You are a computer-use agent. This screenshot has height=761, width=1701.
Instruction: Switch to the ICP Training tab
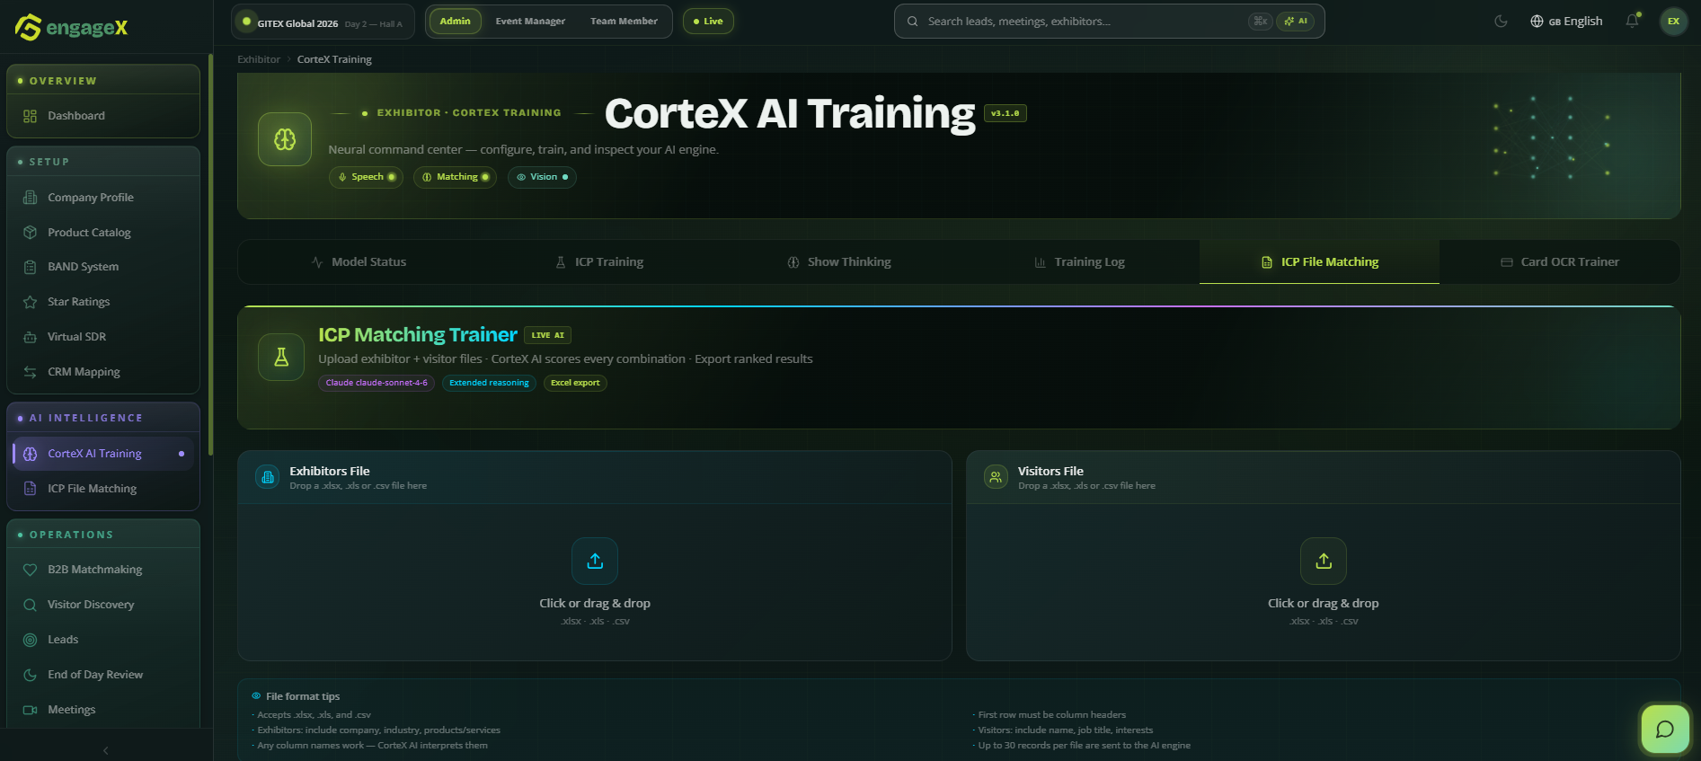[x=599, y=262]
